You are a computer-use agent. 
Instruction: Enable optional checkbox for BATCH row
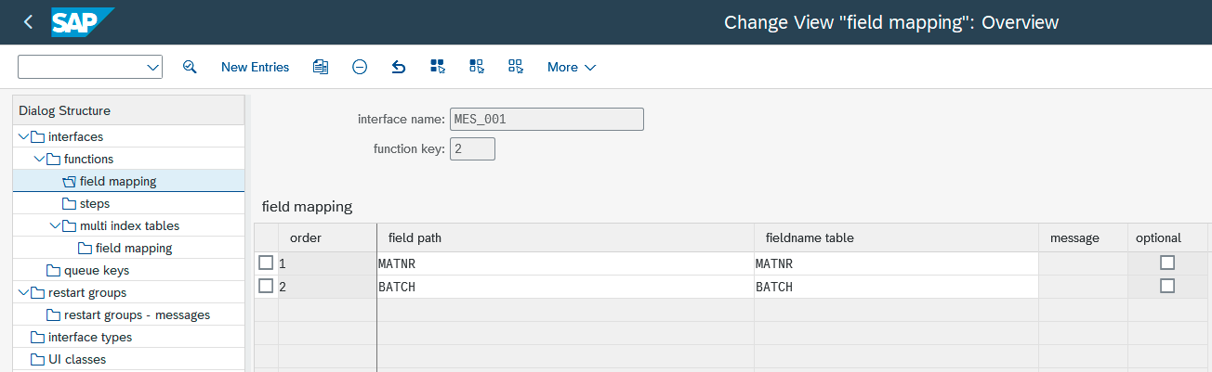[1167, 287]
